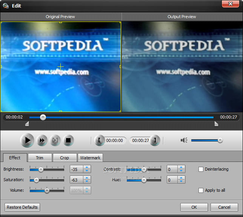243x217 pixels.
Task: Click the fast forward button
Action: click(x=42, y=140)
